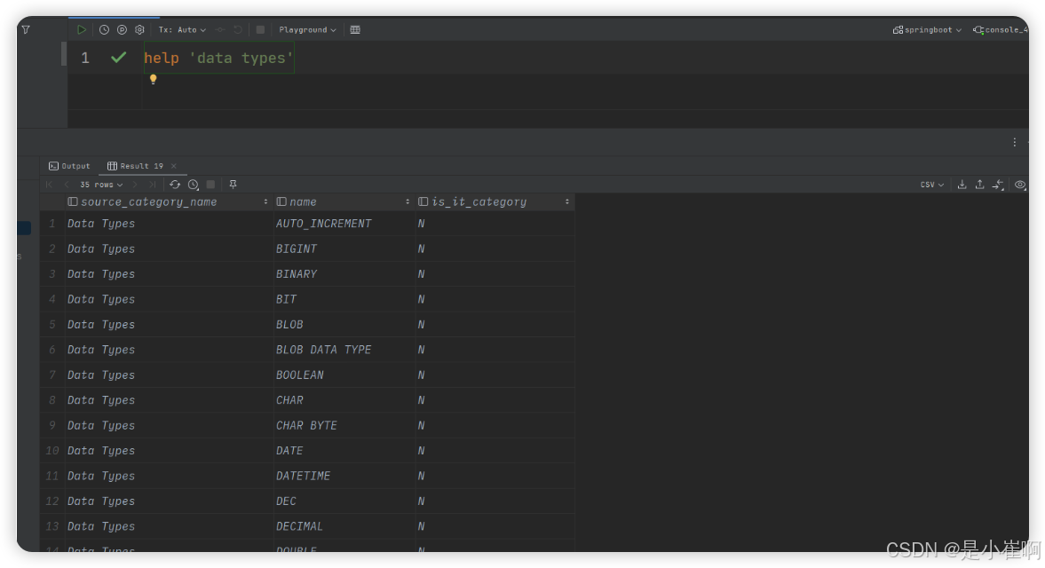
Task: Go to next page of results
Action: (135, 185)
